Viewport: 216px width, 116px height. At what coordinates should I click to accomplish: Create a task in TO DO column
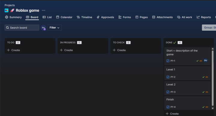coord(13,50)
